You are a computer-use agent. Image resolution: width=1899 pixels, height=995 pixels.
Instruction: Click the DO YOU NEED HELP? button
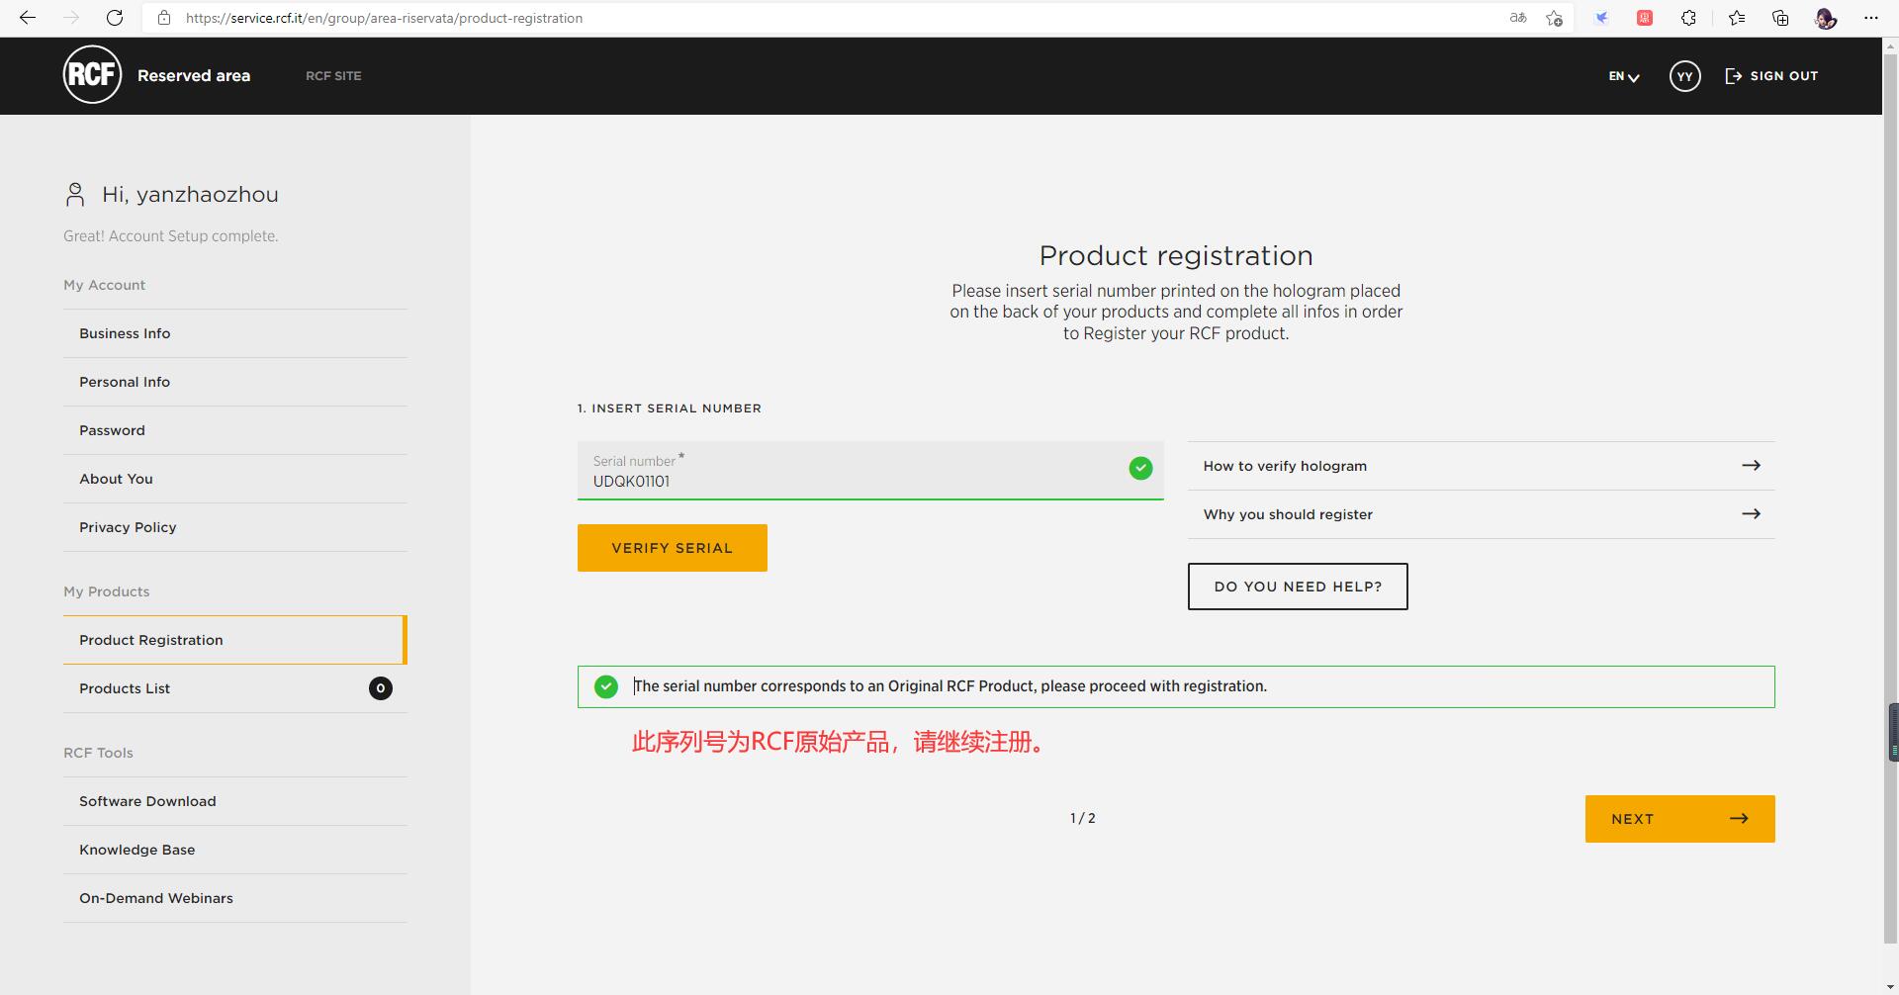(1298, 587)
